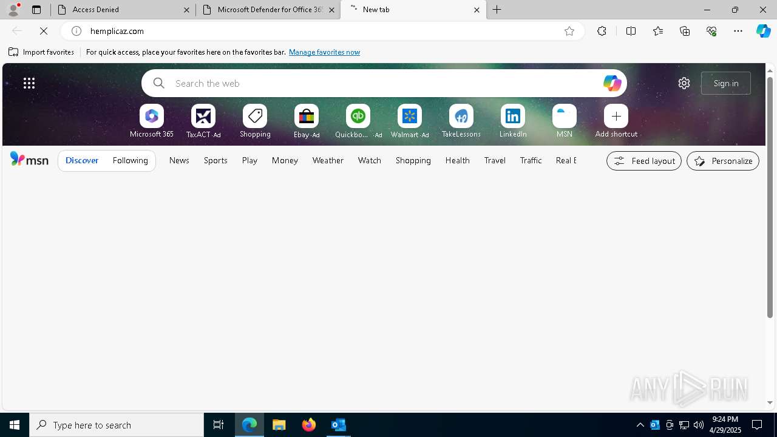
Task: Open the notification center
Action: 757,425
